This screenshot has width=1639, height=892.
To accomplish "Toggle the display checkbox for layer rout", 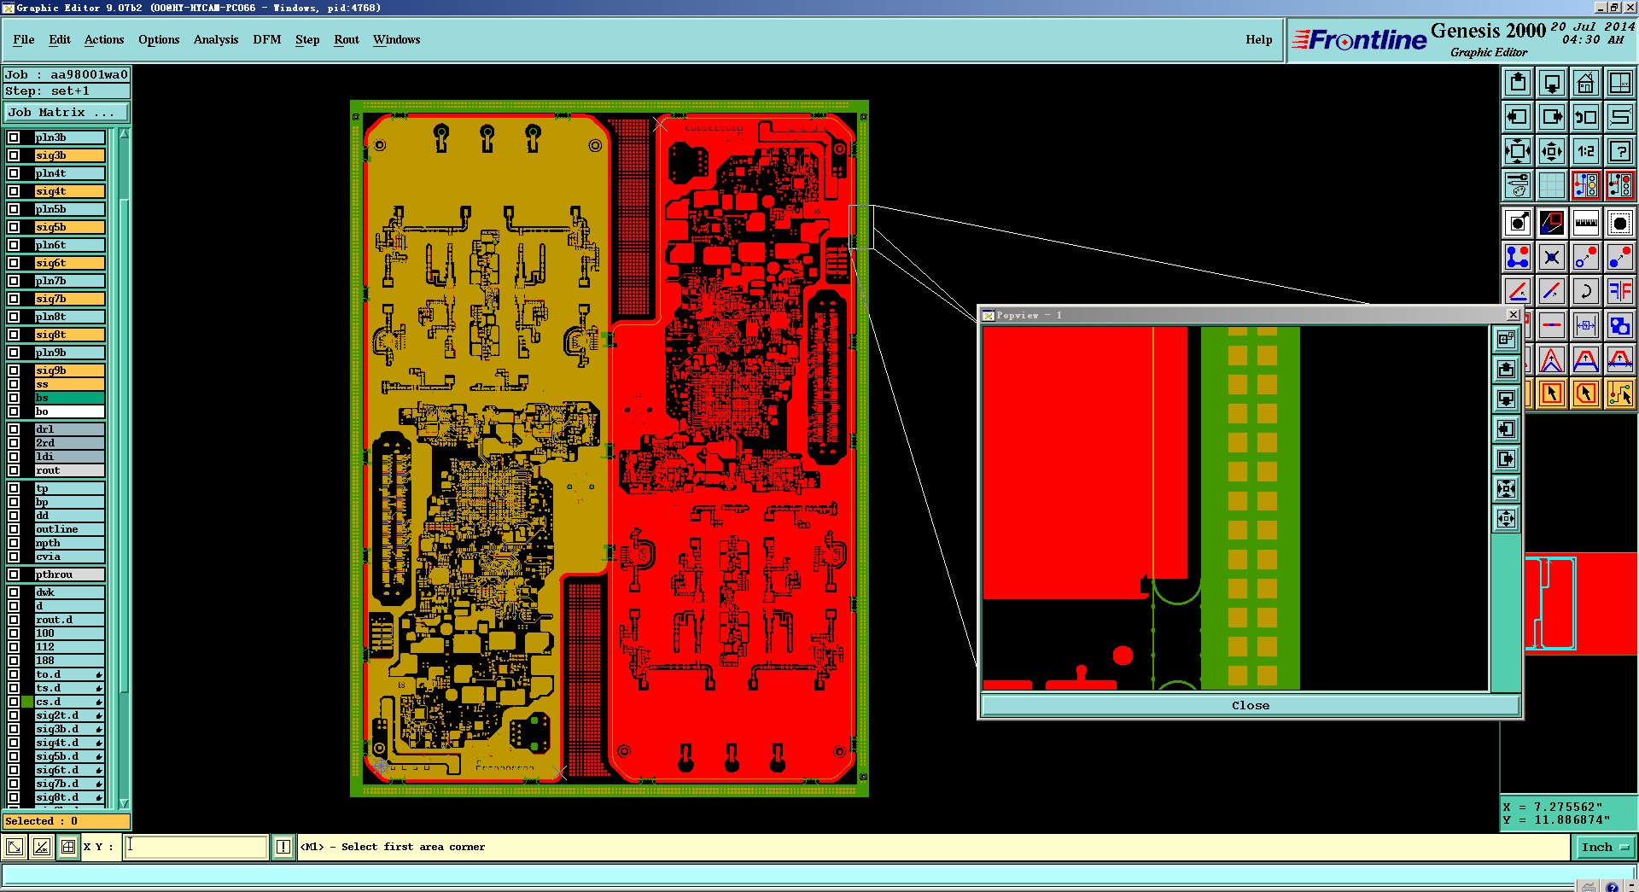I will click(x=14, y=470).
